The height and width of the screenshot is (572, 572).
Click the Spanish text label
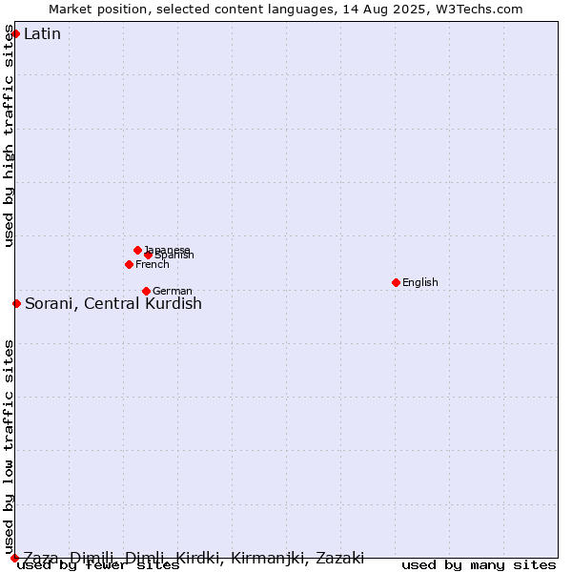[x=174, y=255]
